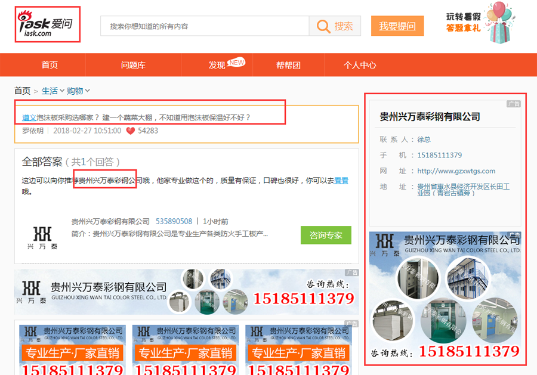The width and height of the screenshot is (537, 375).
Task: Click the asker name 罗依明
Action: 33,131
